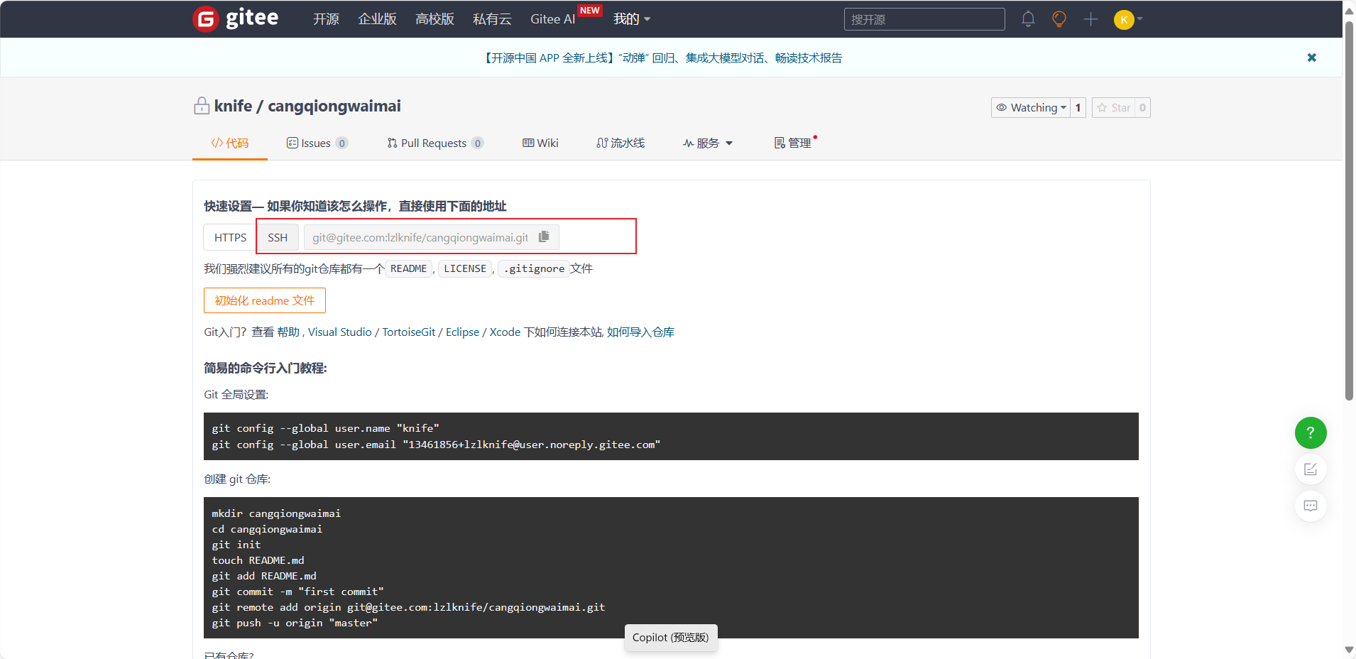Viewport: 1356px width, 659px height.
Task: Click the private repository lock icon
Action: (202, 106)
